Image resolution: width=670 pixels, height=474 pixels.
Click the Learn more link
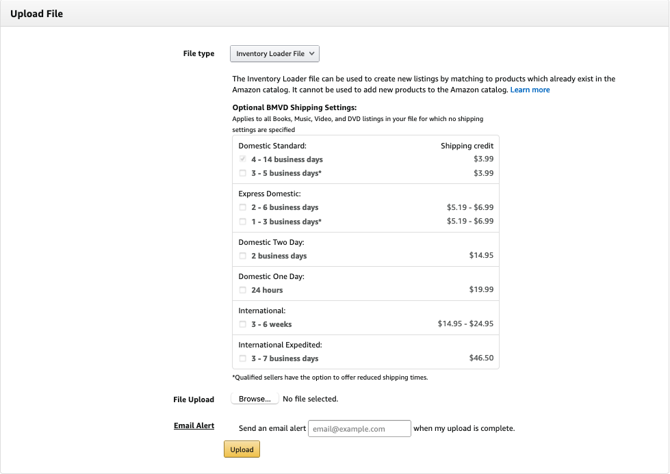[530, 90]
